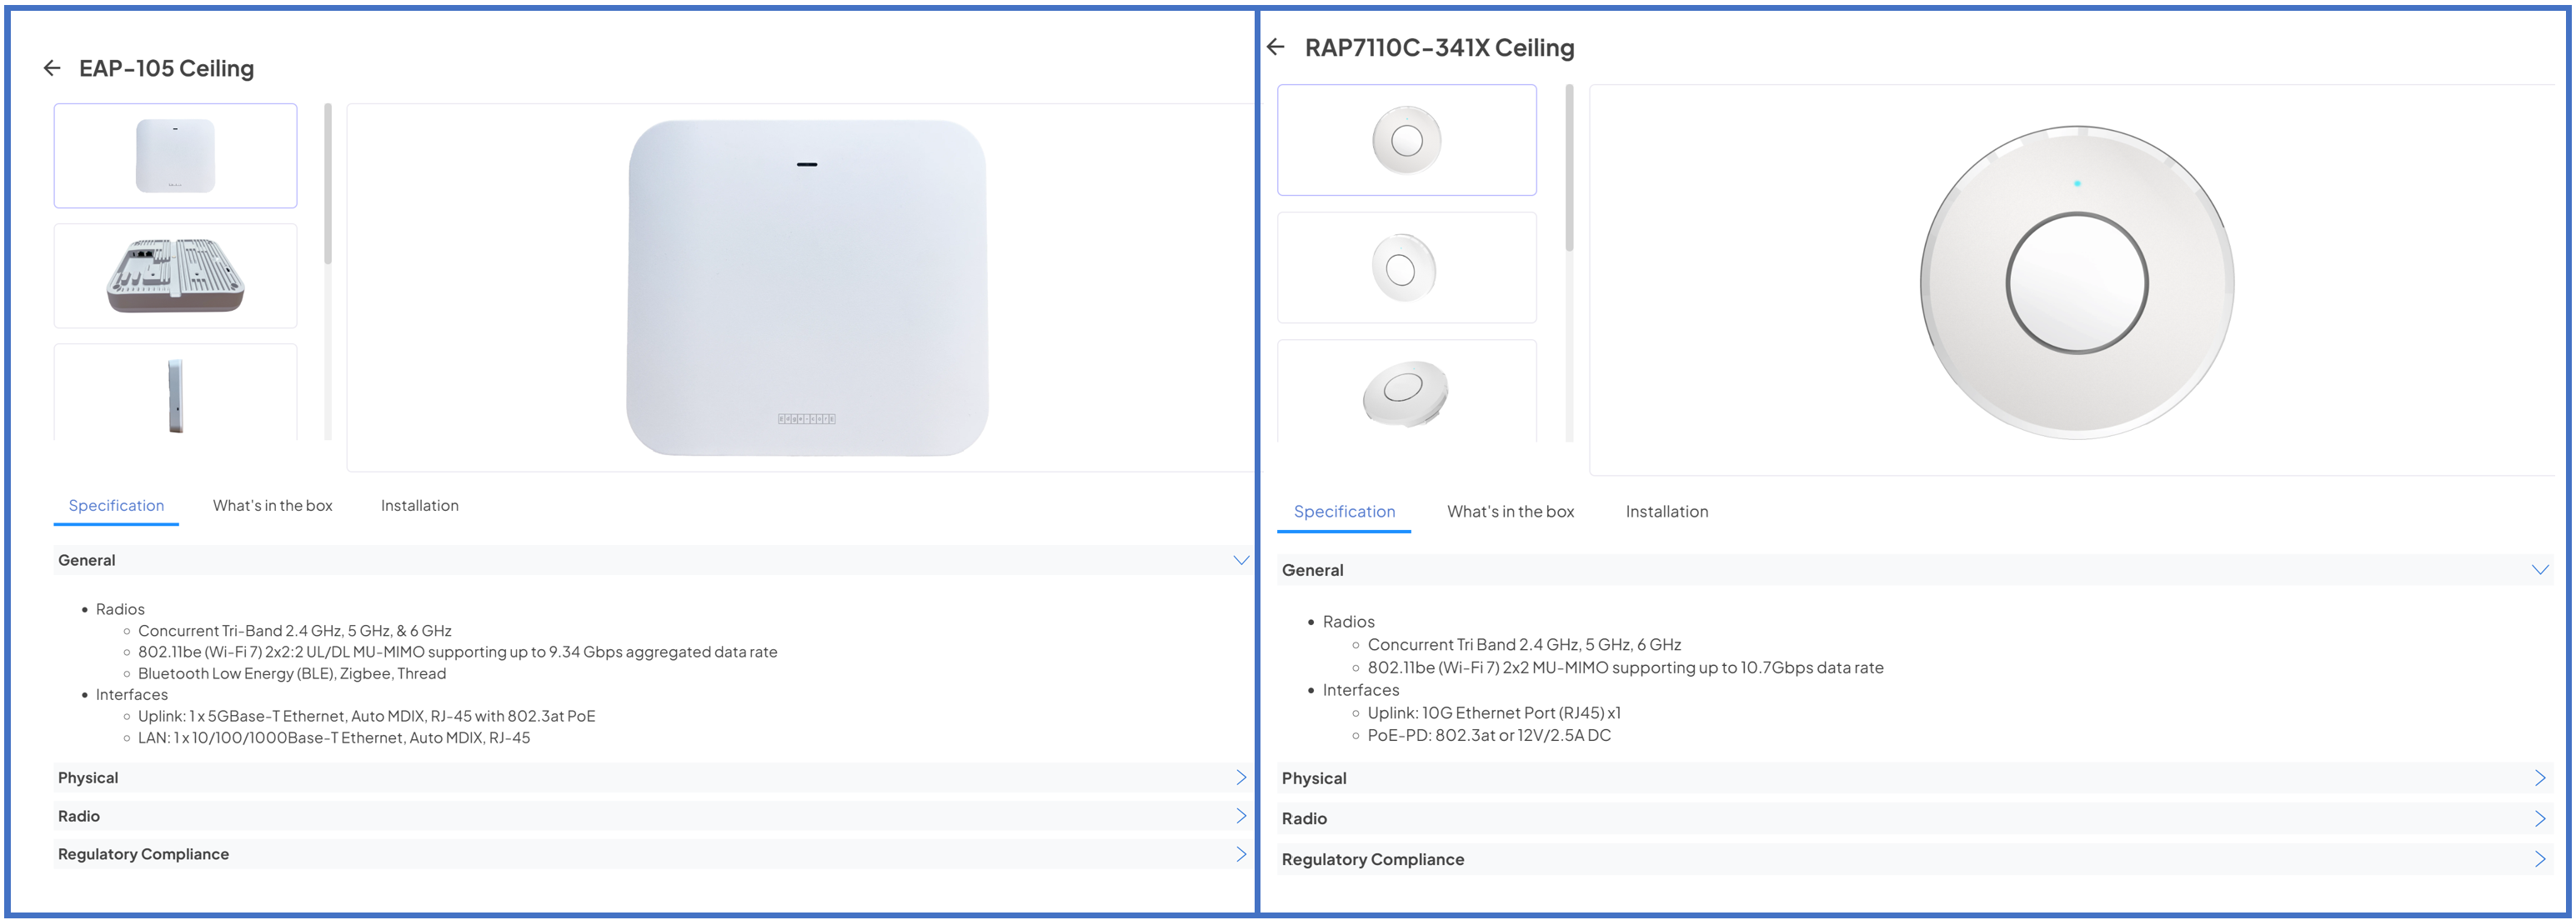Select third RAP7110C tilted view thumbnail
This screenshot has height=920, width=2576.
point(1406,392)
